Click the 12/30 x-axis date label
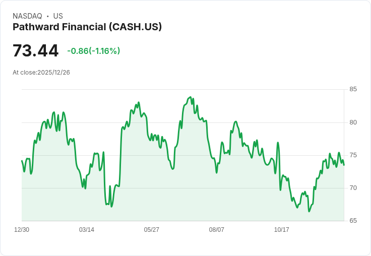This screenshot has width=371, height=256. tap(22, 229)
